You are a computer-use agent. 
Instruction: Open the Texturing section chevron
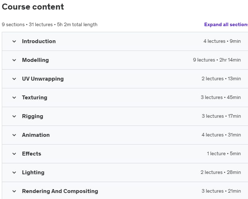tap(14, 98)
